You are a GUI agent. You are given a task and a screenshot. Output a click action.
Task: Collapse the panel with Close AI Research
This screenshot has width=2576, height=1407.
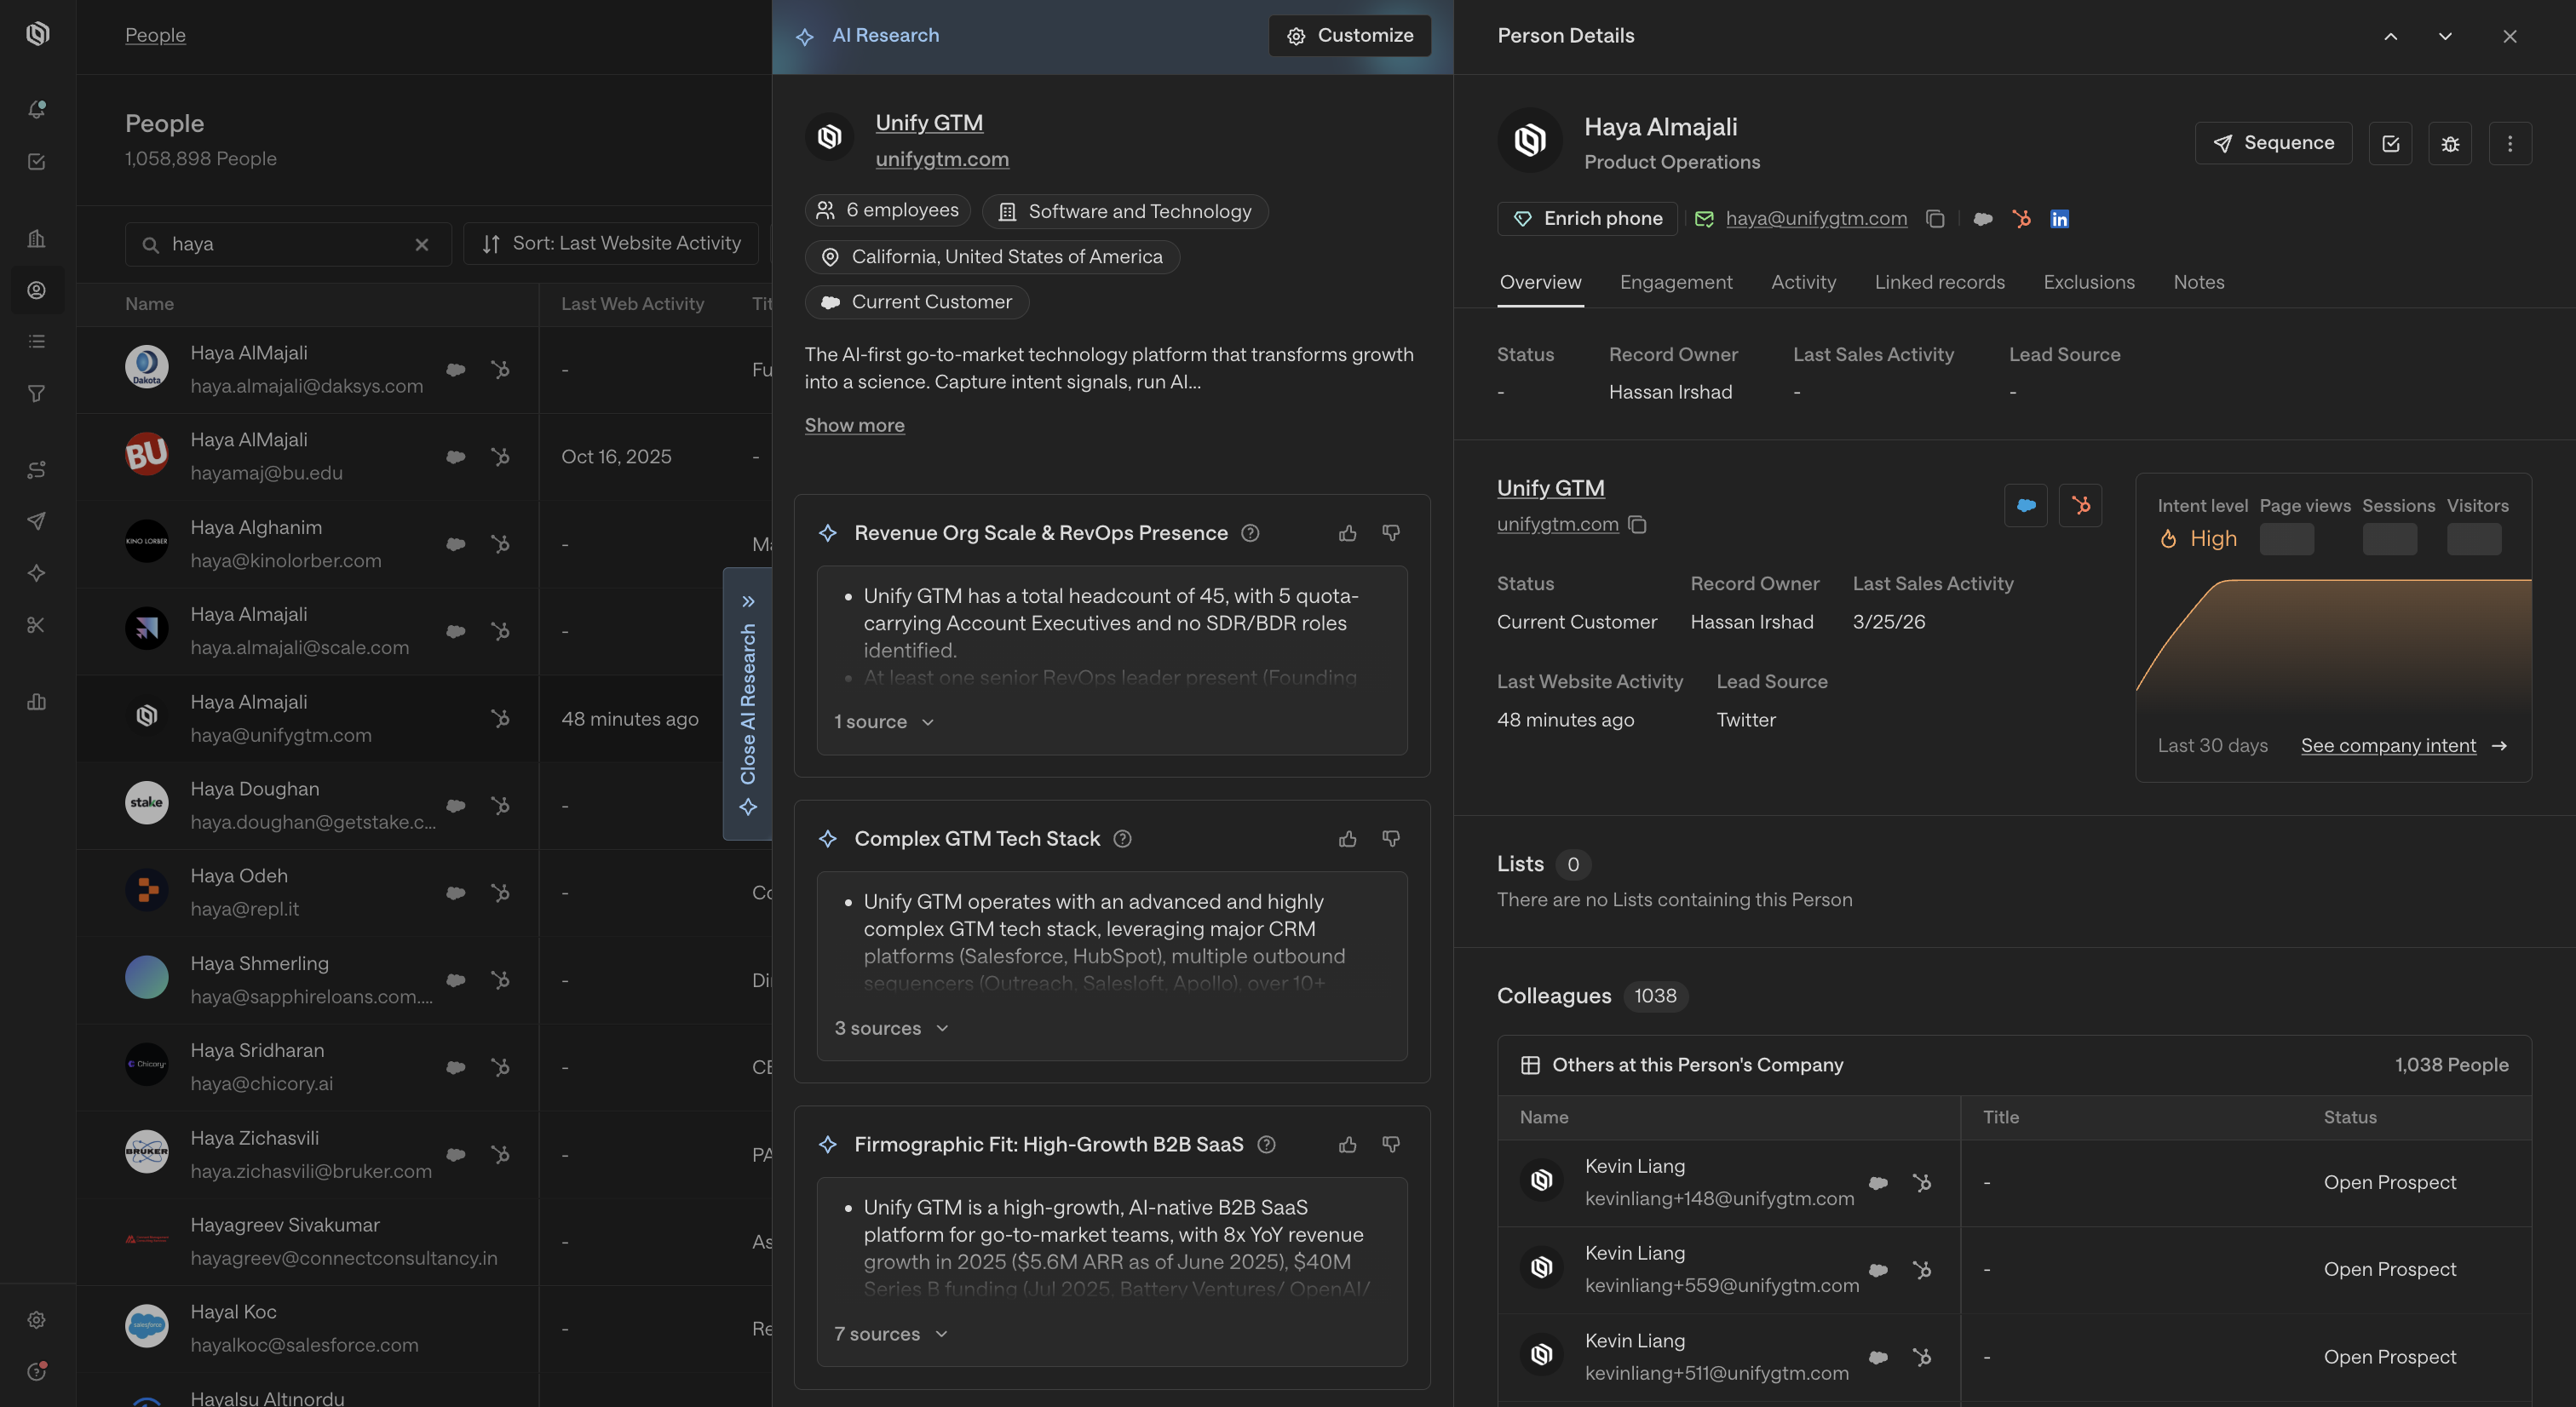pos(748,704)
